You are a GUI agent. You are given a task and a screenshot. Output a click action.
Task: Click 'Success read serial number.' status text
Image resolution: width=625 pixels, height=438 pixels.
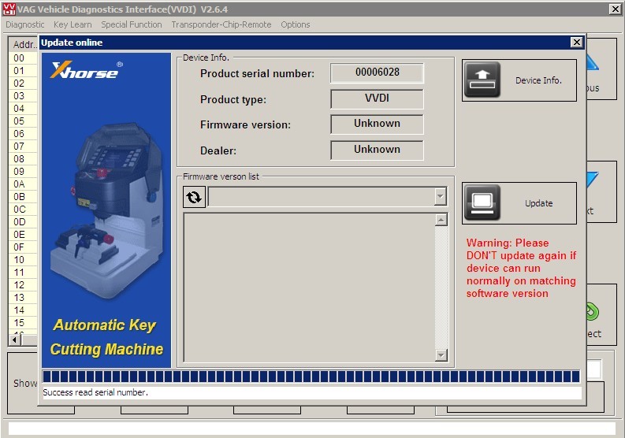pyautogui.click(x=95, y=392)
